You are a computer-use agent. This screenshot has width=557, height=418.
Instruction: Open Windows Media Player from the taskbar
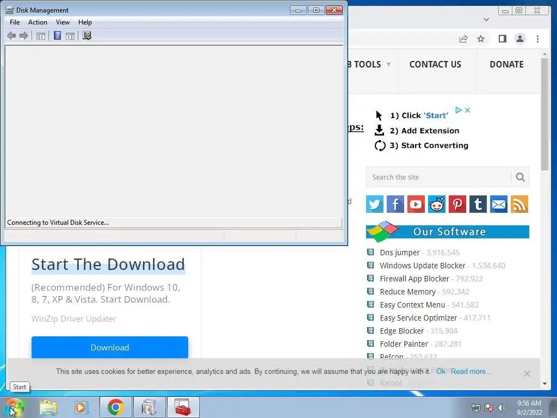coord(81,407)
